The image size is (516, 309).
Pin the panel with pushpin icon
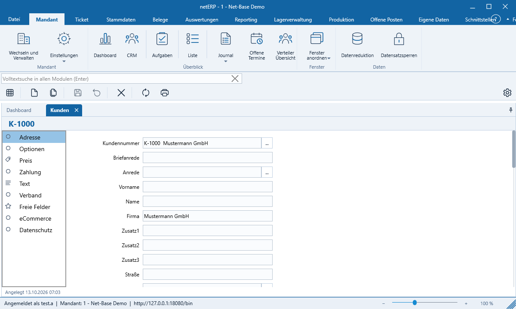(511, 110)
